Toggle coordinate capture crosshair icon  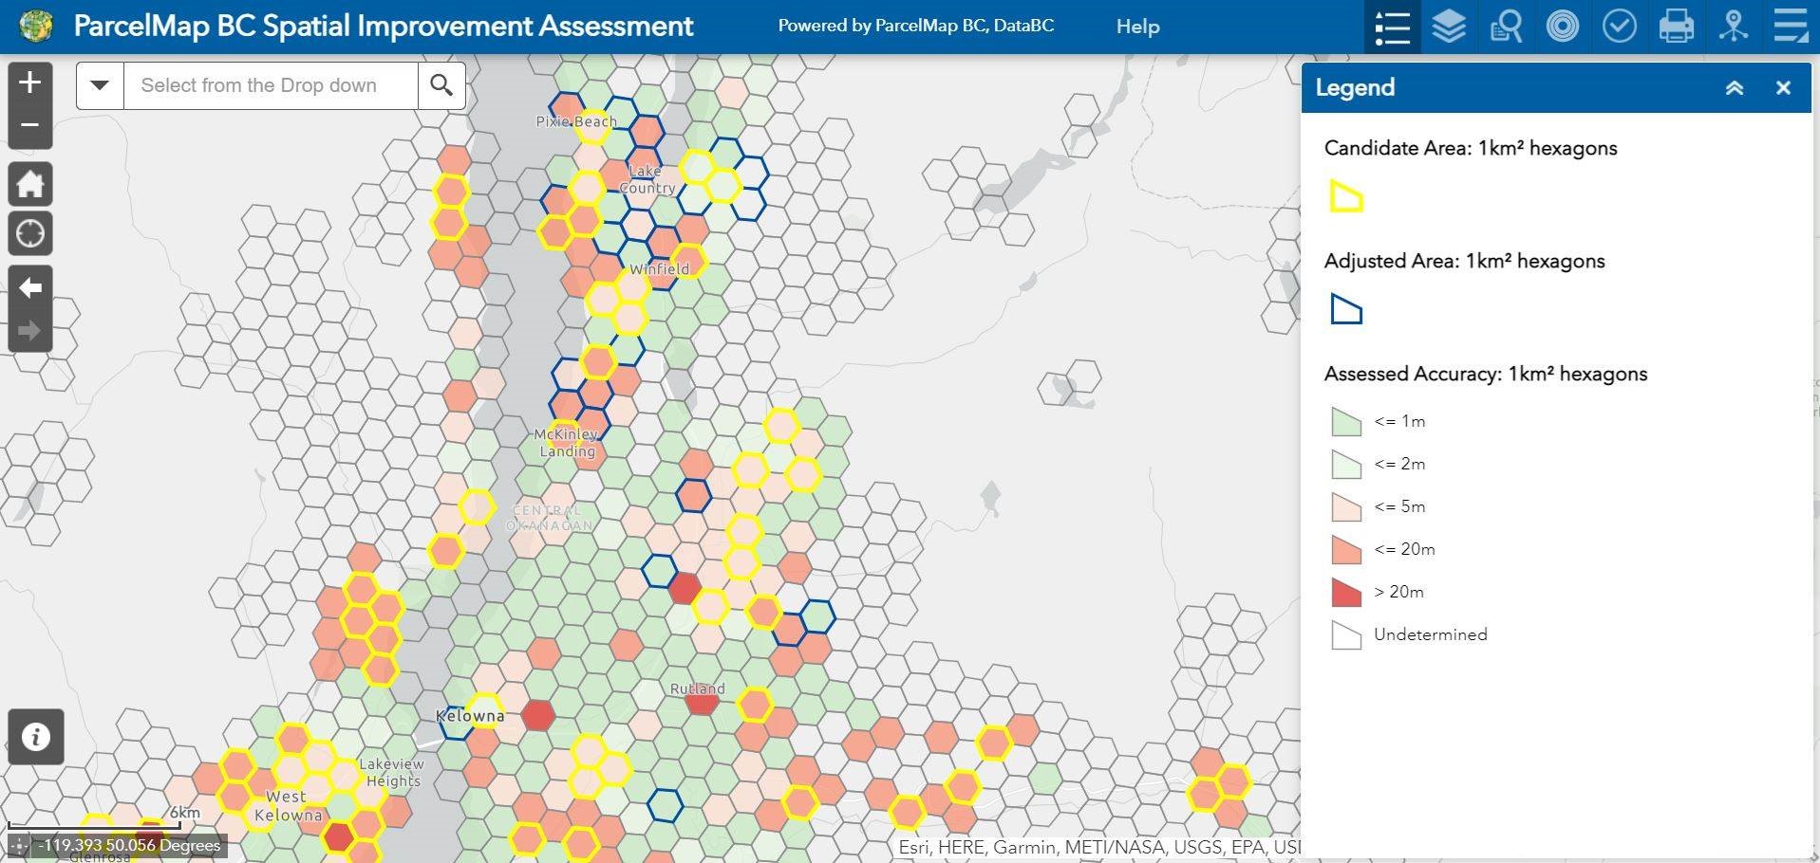pos(17,845)
